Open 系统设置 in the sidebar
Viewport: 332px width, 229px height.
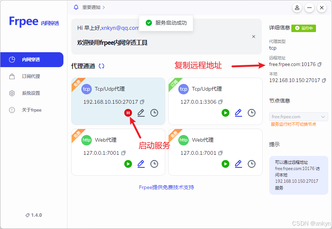click(32, 93)
